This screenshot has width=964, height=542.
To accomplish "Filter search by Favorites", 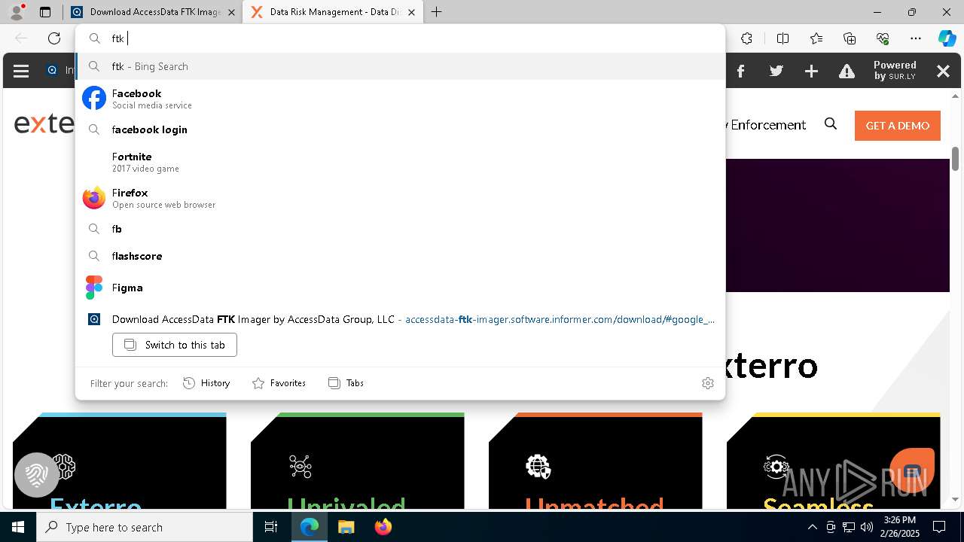I will click(279, 383).
